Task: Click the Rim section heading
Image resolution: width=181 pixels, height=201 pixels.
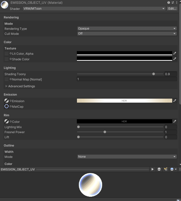Action: tap(6, 115)
